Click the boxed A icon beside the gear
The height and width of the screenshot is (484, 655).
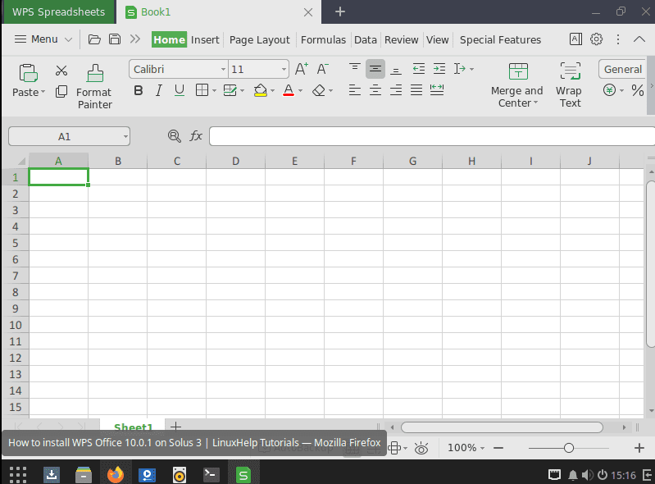[x=575, y=39]
